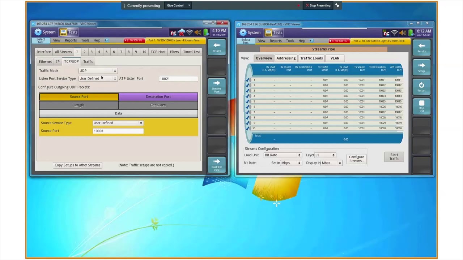Open Source Service Type dropdown
This screenshot has height=260, width=463.
118,123
